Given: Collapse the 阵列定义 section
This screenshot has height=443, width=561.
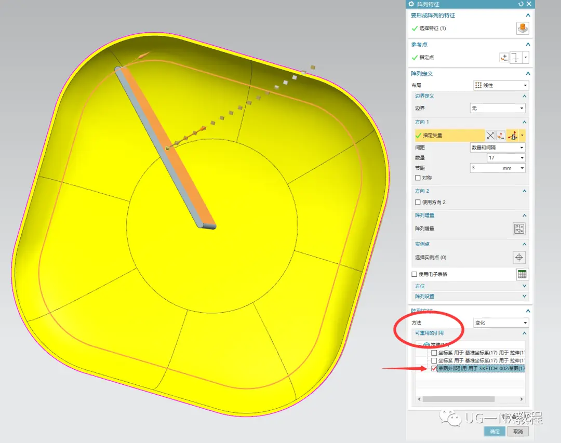Looking at the screenshot, I should [x=528, y=73].
